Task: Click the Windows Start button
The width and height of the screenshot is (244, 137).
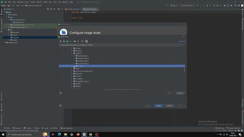Action: (3, 134)
